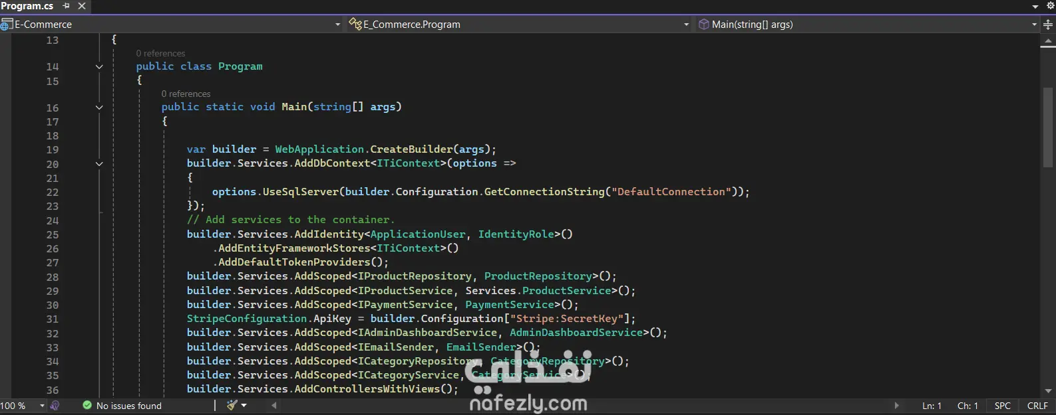Click 'AddDbContext' on line 20

(332, 163)
